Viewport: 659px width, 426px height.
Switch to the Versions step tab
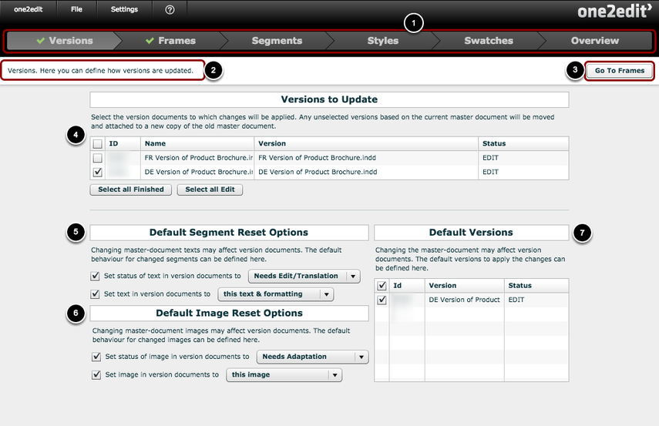click(x=65, y=41)
